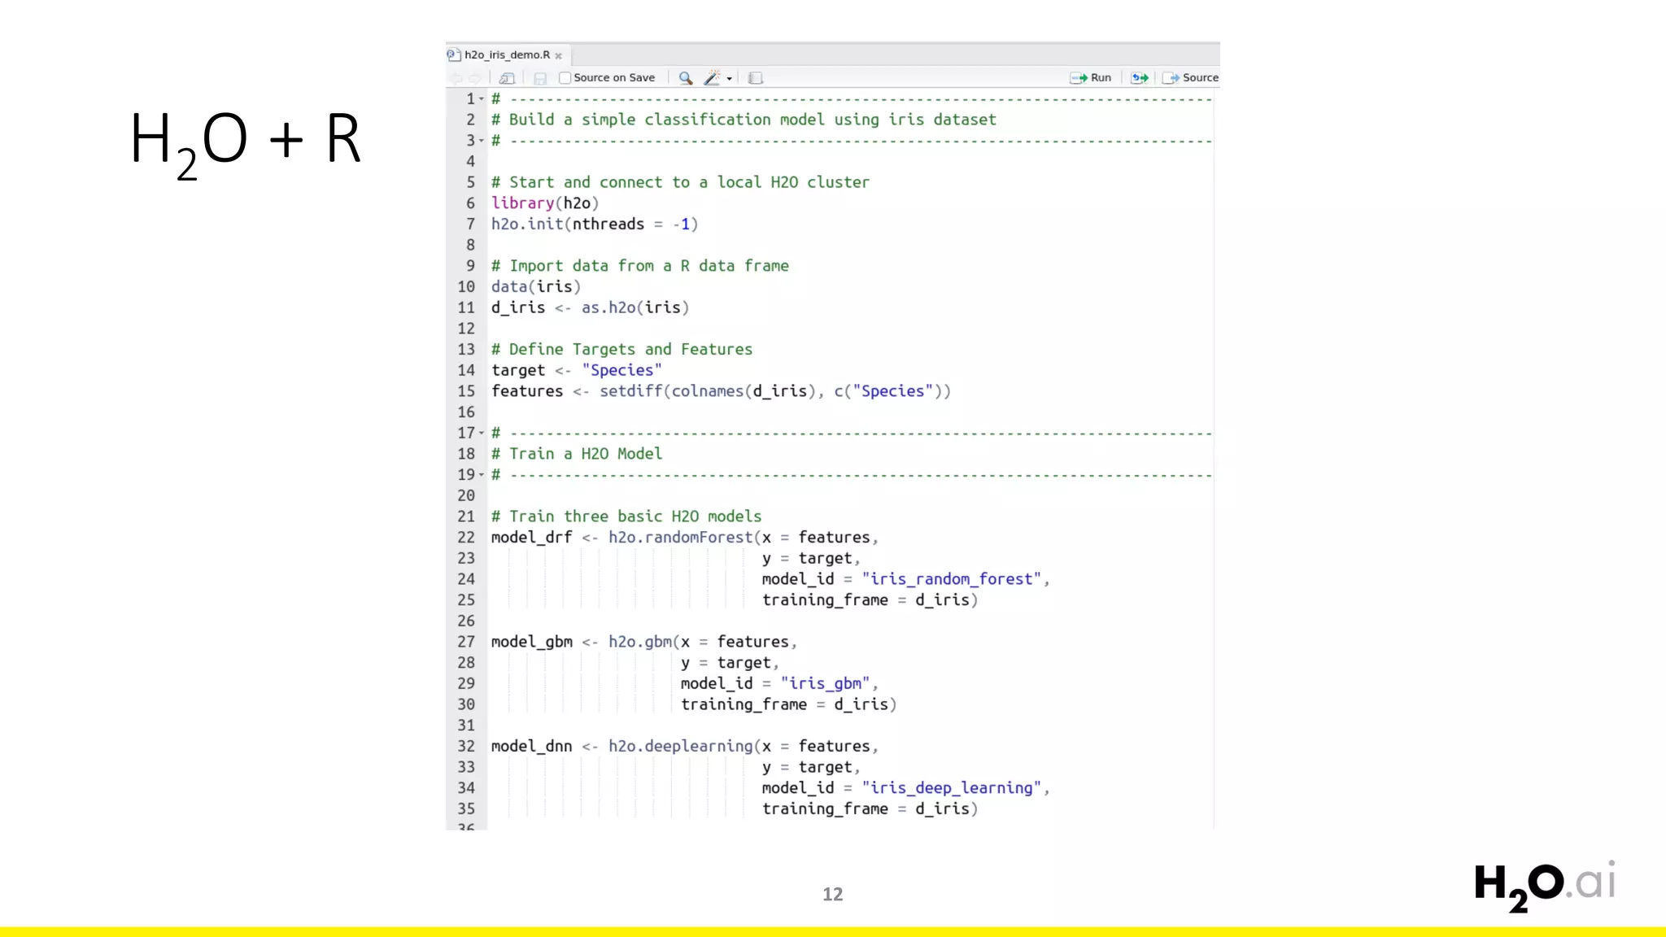The image size is (1666, 937).
Task: Click the Source button
Action: pos(1191,78)
